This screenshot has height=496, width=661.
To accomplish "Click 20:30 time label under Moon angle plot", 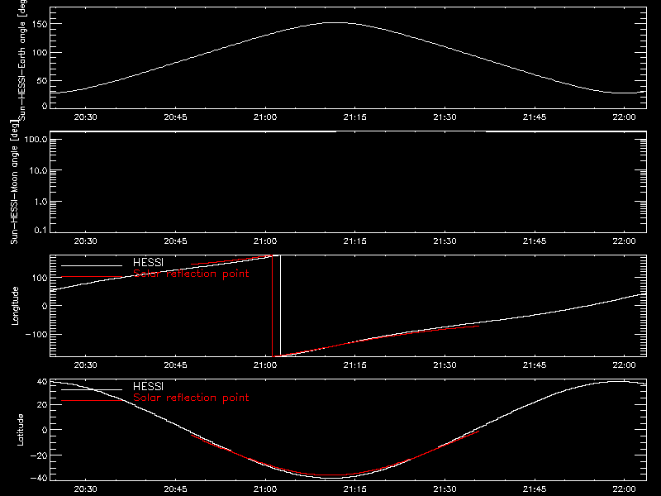I will point(86,241).
